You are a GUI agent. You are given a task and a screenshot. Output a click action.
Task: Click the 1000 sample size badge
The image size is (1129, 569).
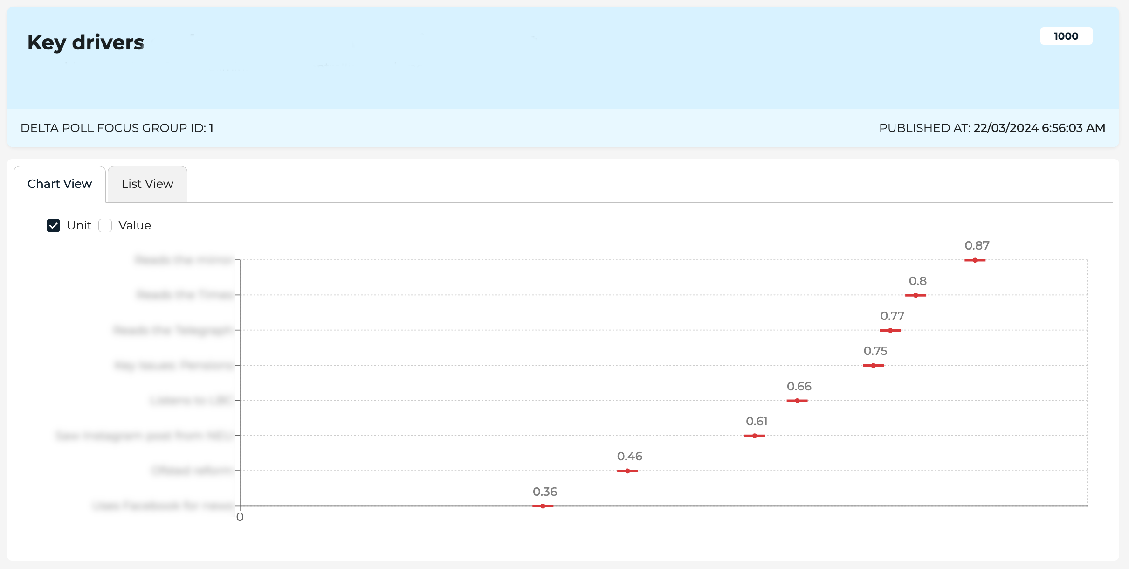(x=1066, y=36)
